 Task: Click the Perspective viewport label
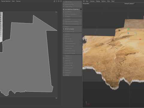tap(86, 4)
